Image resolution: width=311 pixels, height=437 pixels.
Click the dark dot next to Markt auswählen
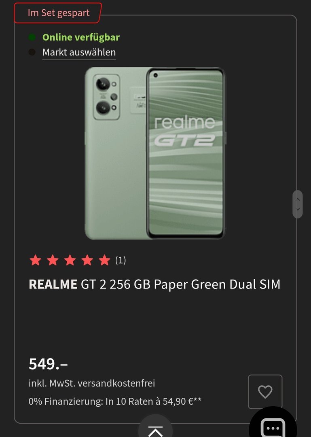[32, 52]
